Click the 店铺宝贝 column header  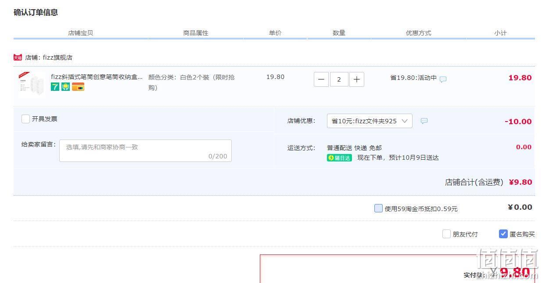point(80,33)
